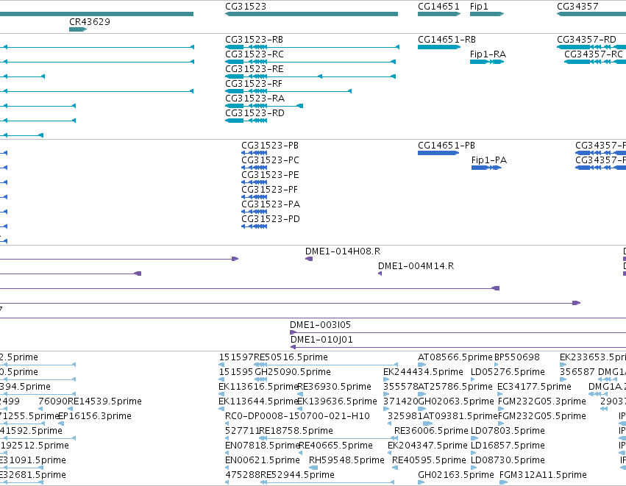Image resolution: width=626 pixels, height=486 pixels.
Task: Select transcript CG31523-RC
Action: tap(310, 62)
